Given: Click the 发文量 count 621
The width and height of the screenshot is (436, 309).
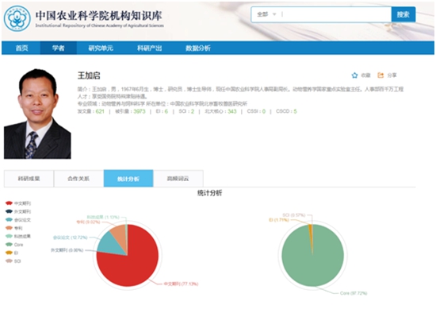Looking at the screenshot, I should click(100, 111).
